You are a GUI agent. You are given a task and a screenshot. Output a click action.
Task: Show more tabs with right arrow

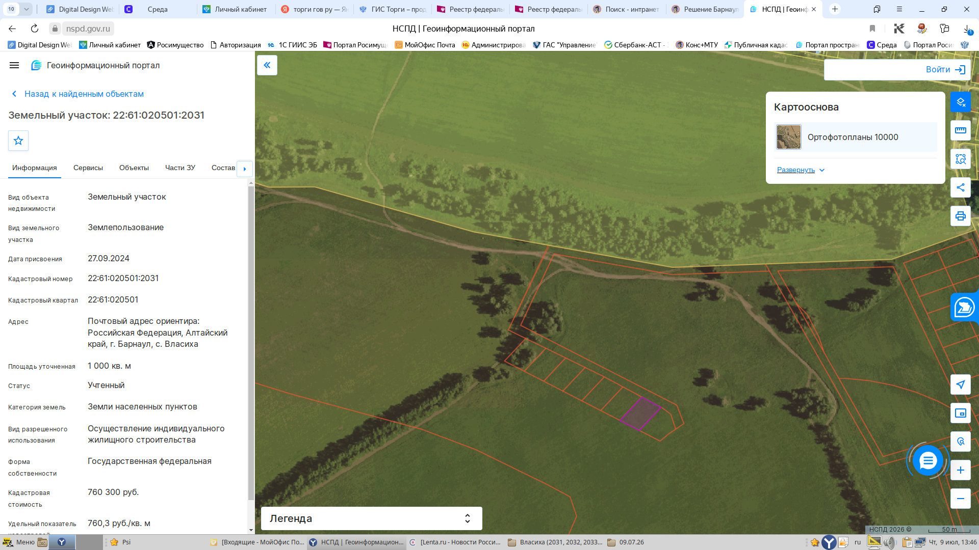coord(245,169)
